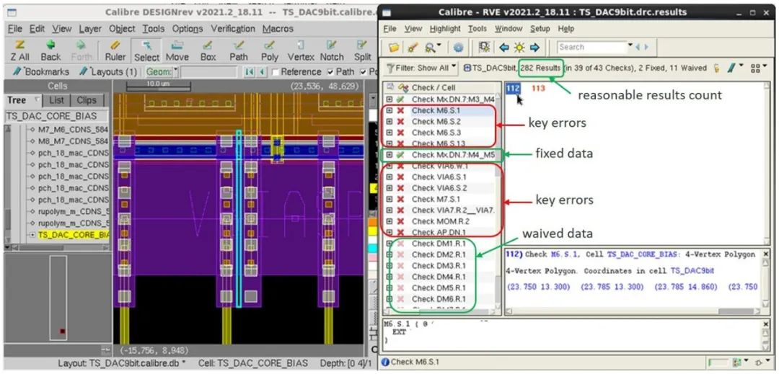Click the info icon in RVE status bar
Image resolution: width=779 pixels, height=374 pixels.
tap(385, 362)
